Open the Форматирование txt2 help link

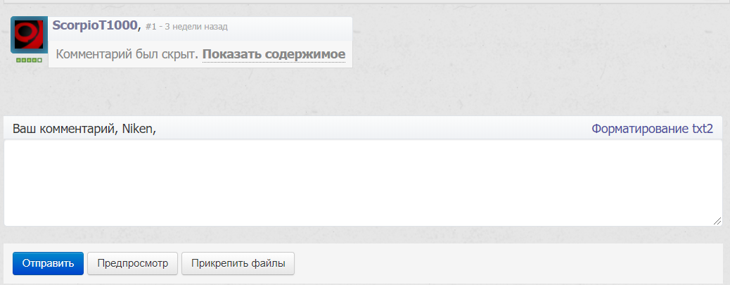652,129
